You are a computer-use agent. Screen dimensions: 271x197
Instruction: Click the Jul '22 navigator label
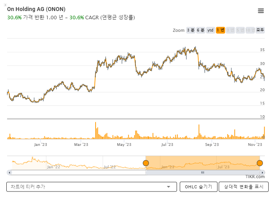point(110,167)
